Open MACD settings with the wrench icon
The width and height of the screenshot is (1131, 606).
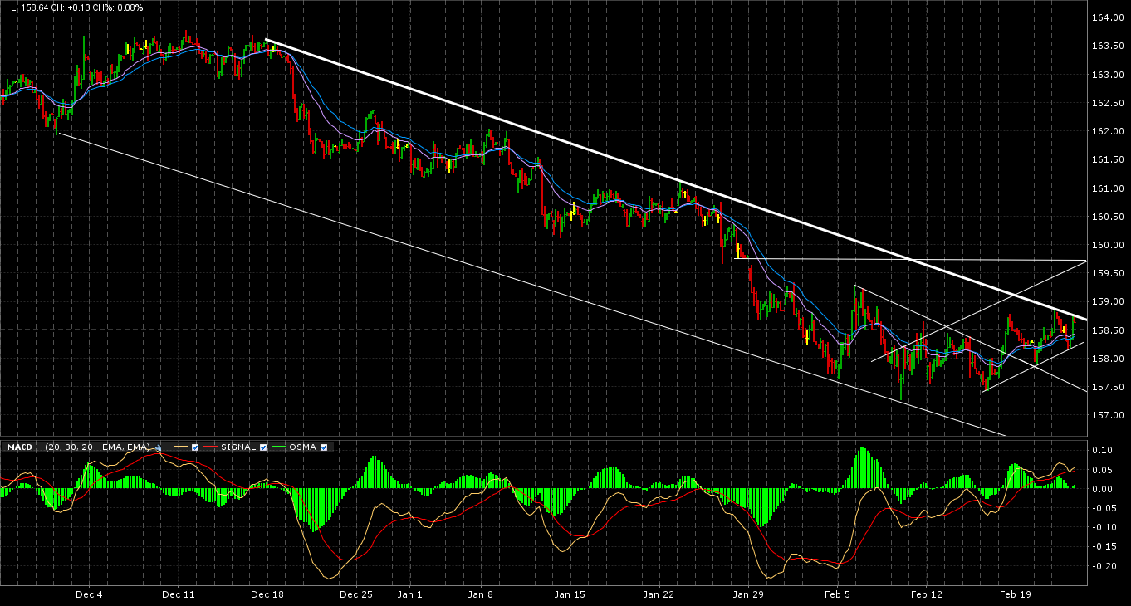click(159, 447)
